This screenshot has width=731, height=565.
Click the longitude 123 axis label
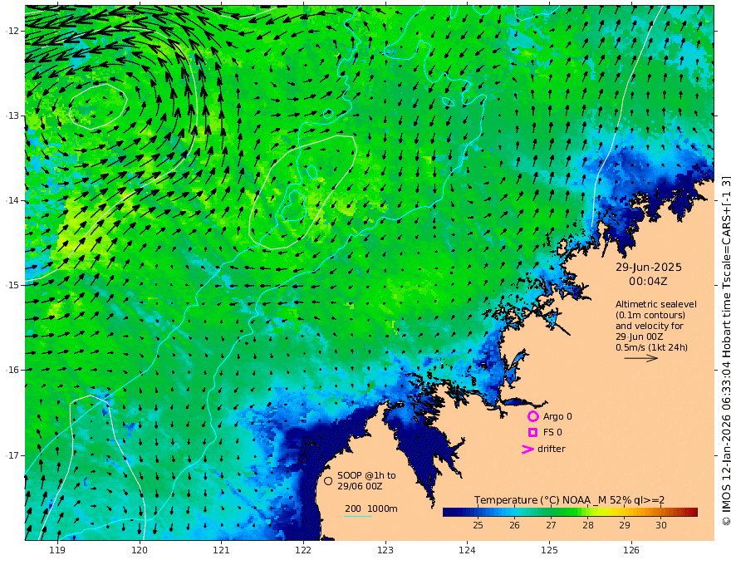(x=385, y=551)
